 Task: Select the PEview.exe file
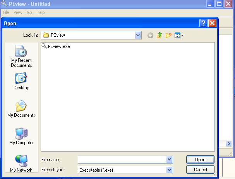click(x=56, y=46)
